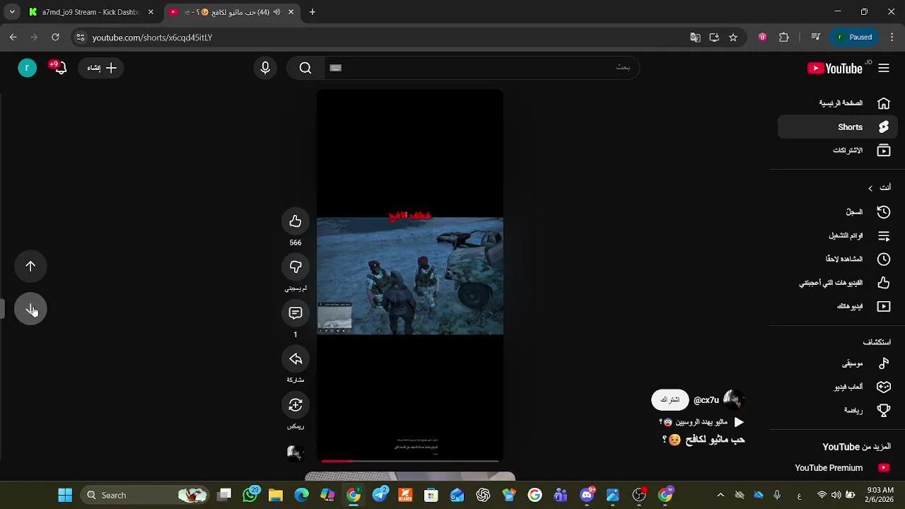
Task: Open ألعاب فيديو (Gaming) in Explore
Action: pos(838,387)
